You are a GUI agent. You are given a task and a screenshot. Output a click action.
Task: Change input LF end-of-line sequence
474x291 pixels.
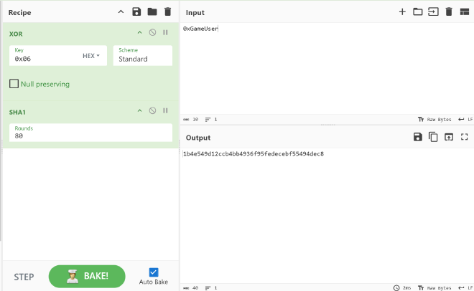pyautogui.click(x=465, y=120)
